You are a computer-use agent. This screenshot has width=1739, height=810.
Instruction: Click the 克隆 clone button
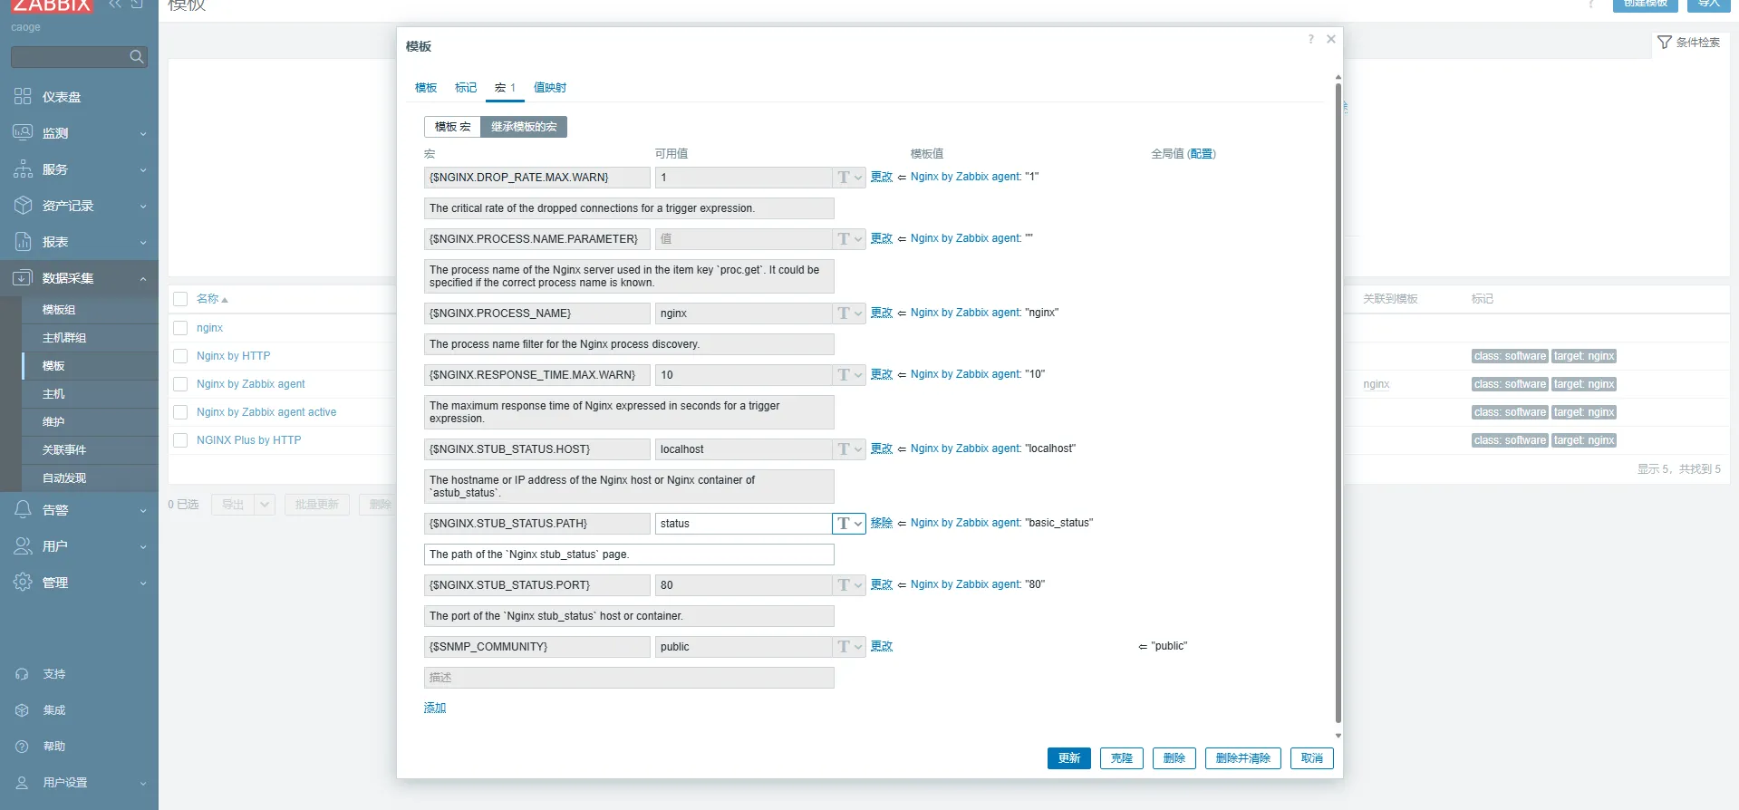coord(1122,758)
